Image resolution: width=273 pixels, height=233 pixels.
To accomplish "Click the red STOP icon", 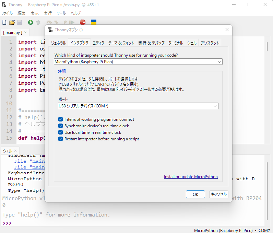I will point(83,22).
